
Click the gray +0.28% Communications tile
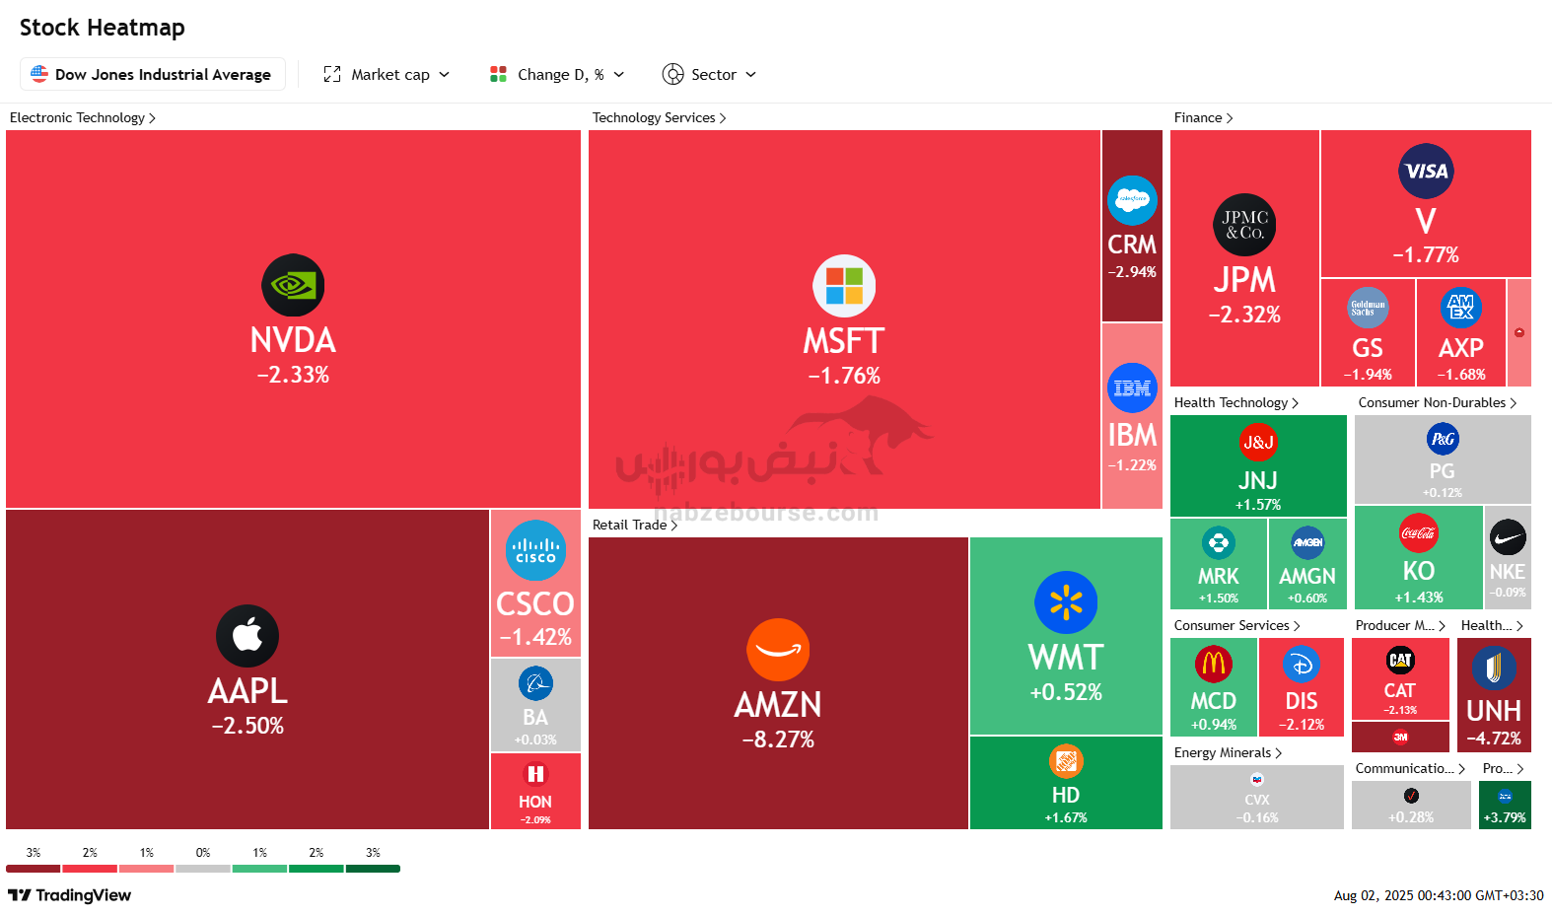[1411, 805]
